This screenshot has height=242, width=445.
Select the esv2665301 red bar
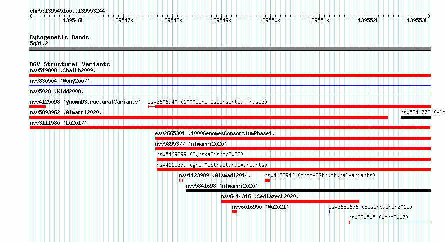pyautogui.click(x=293, y=138)
